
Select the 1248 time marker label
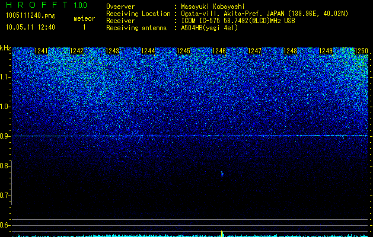[290, 51]
